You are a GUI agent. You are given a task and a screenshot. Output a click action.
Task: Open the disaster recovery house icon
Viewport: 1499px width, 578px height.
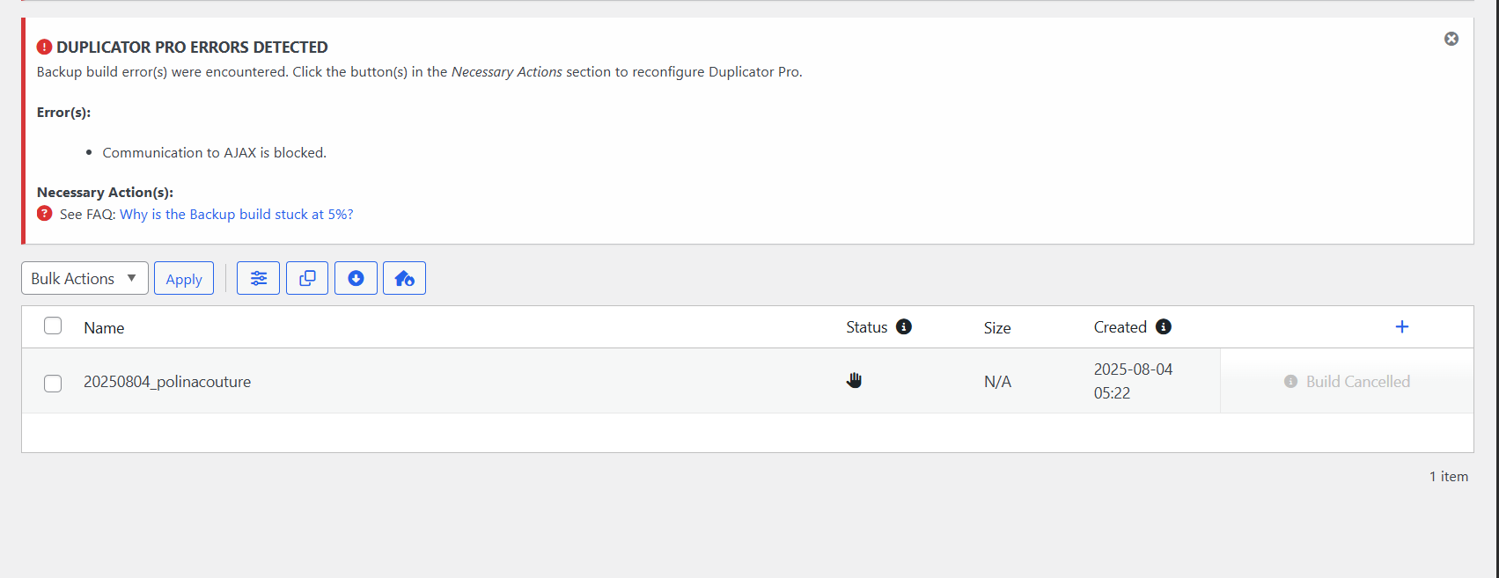tap(404, 278)
